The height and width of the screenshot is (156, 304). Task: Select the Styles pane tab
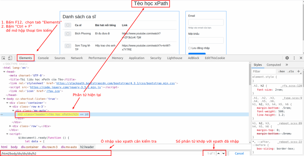click(258, 65)
